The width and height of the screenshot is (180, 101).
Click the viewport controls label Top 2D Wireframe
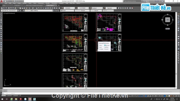click(x=9, y=13)
